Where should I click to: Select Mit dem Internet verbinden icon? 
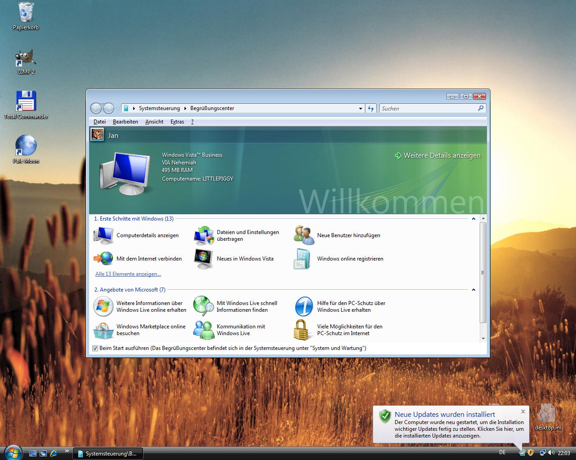[x=103, y=258]
